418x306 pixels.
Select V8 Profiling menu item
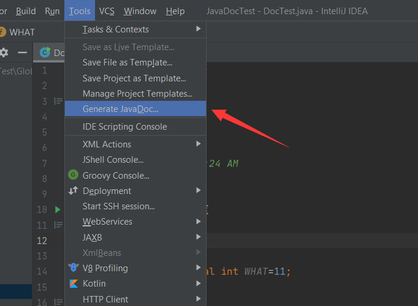(x=135, y=268)
